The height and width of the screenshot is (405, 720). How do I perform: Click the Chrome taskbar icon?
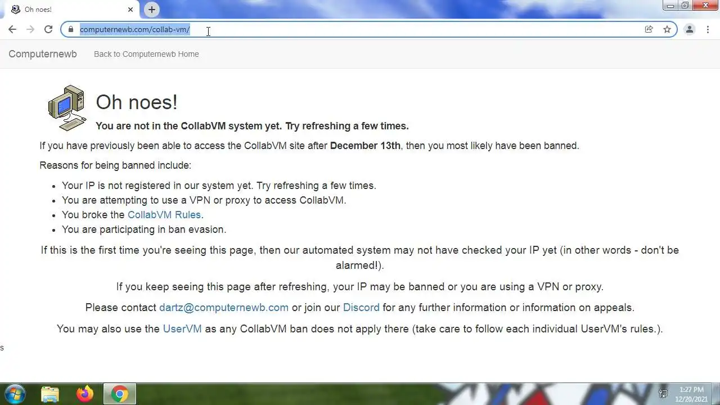coord(119,394)
